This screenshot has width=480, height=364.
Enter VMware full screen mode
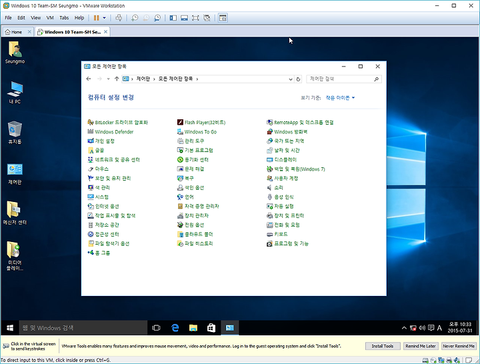click(195, 18)
